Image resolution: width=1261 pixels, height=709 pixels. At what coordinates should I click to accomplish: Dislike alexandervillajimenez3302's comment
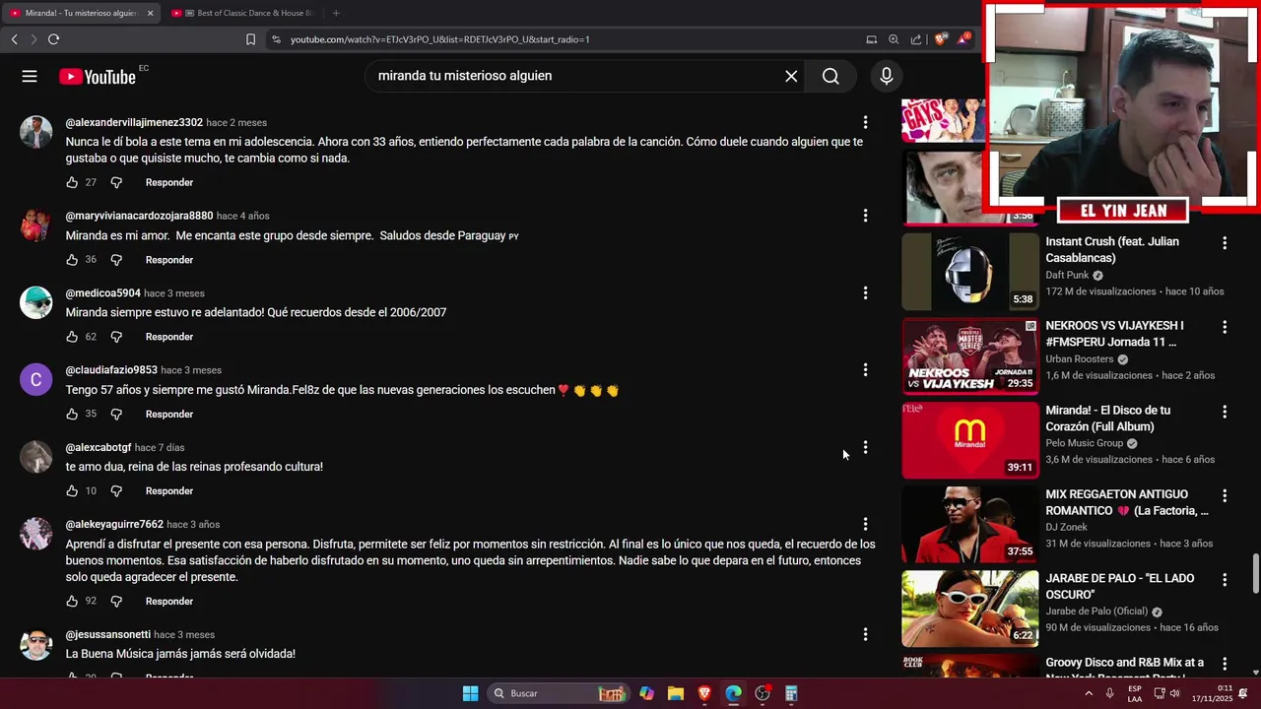click(x=116, y=182)
